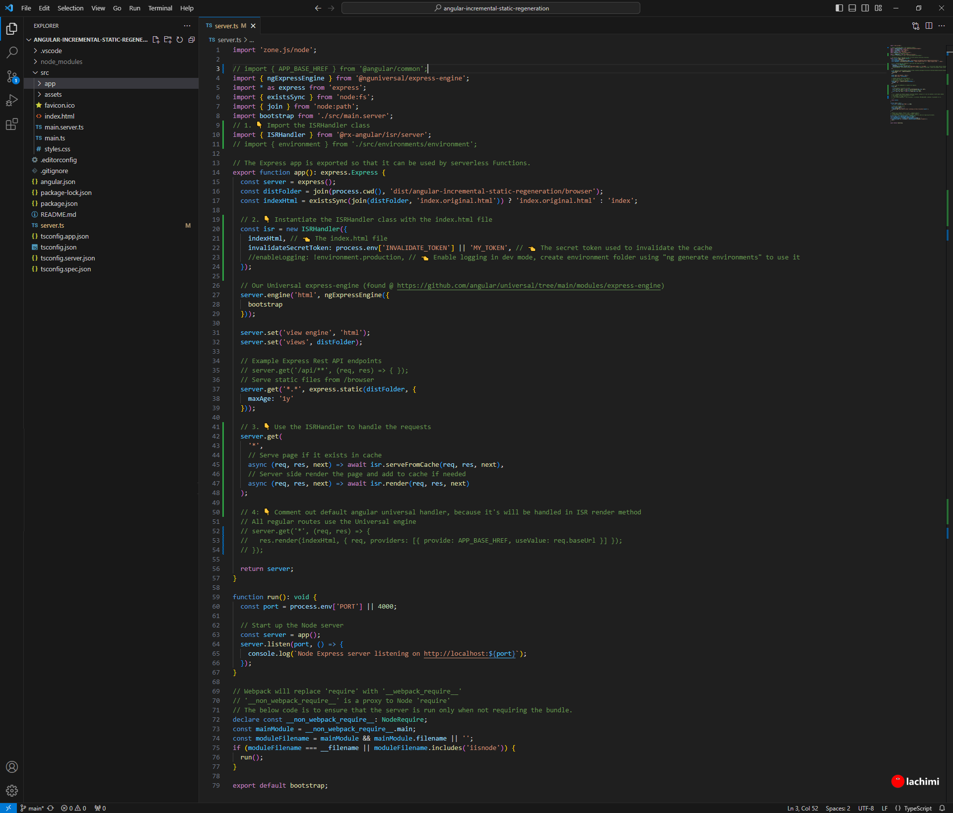
Task: Click New File icon in Explorer header
Action: tap(156, 40)
